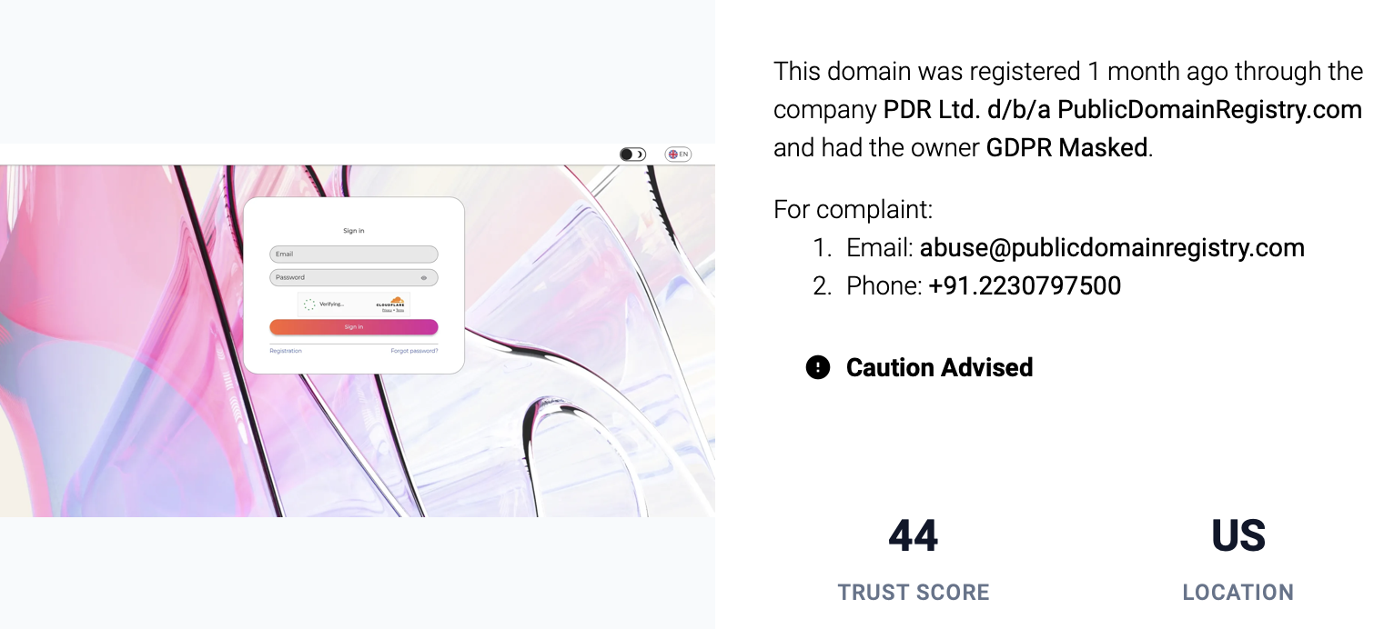
Task: Click the Cloudflare verifying spinner
Action: [x=309, y=305]
